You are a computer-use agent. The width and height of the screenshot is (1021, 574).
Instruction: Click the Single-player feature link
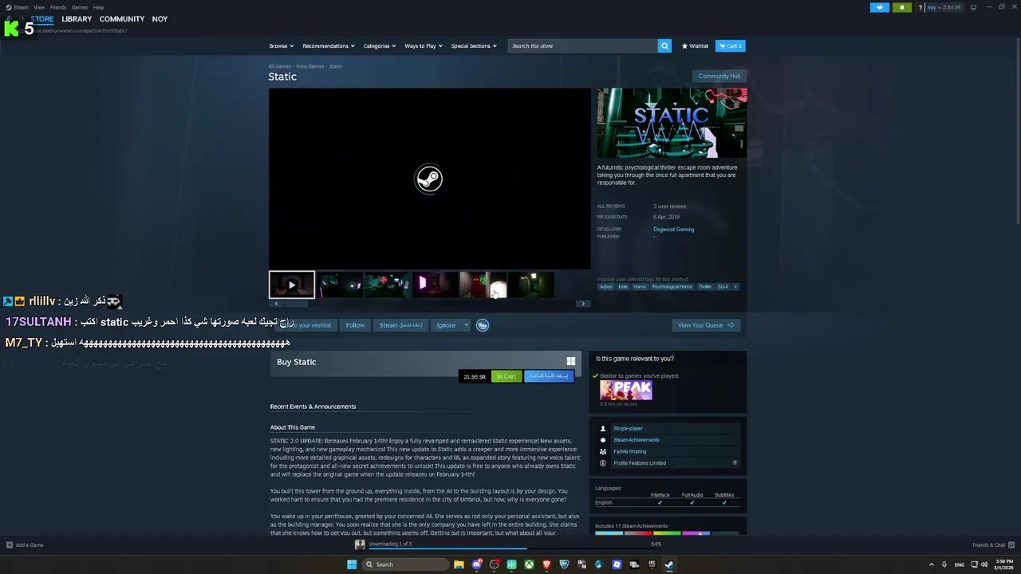click(628, 429)
